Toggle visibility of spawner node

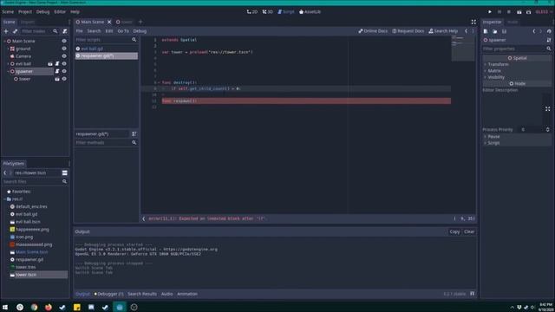pos(64,71)
